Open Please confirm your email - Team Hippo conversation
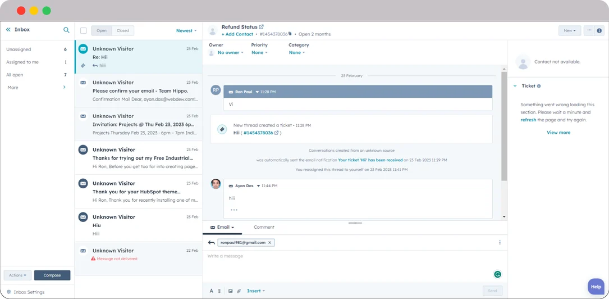 (x=138, y=90)
